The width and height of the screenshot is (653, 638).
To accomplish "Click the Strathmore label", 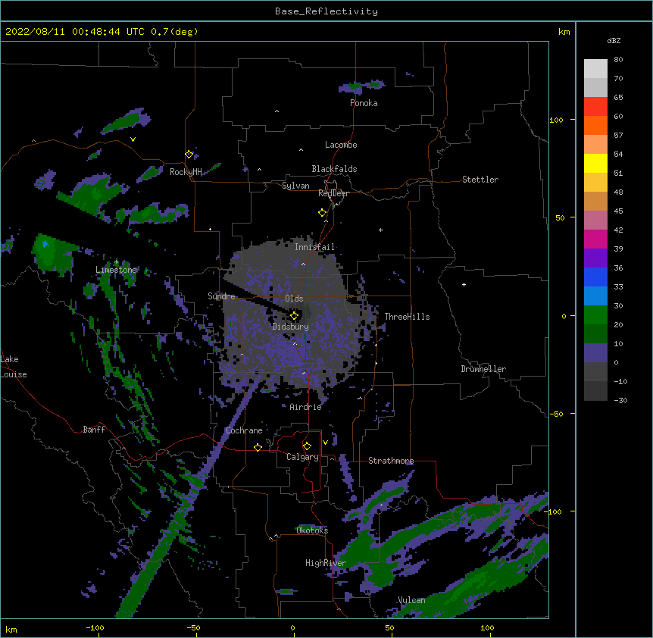I will (x=391, y=461).
